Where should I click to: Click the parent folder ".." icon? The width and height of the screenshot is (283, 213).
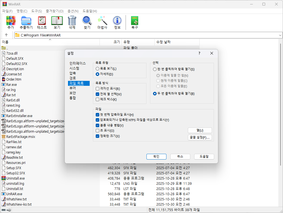pos(4,48)
